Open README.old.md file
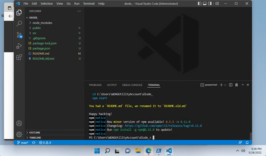Image resolution: width=266 pixels, height=156 pixels. [x=55, y=59]
